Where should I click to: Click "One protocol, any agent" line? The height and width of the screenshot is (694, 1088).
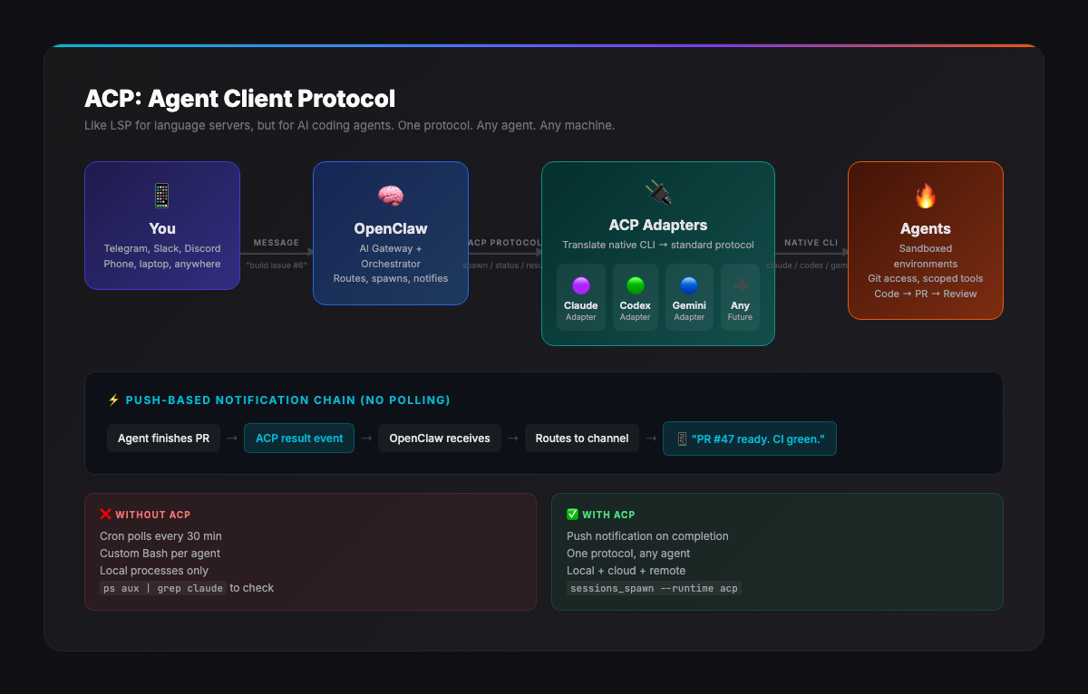628,554
